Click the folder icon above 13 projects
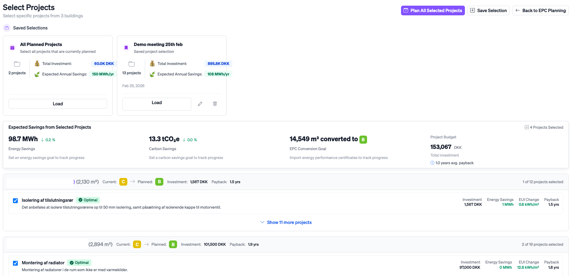This screenshot has height=276, width=570. pyautogui.click(x=131, y=64)
